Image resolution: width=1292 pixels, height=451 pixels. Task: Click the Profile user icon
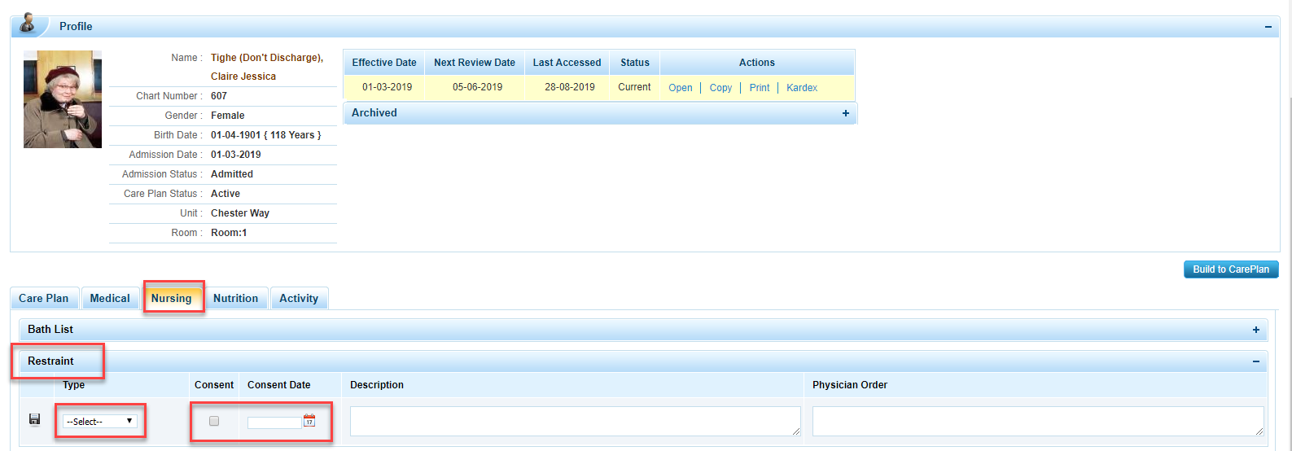[28, 24]
